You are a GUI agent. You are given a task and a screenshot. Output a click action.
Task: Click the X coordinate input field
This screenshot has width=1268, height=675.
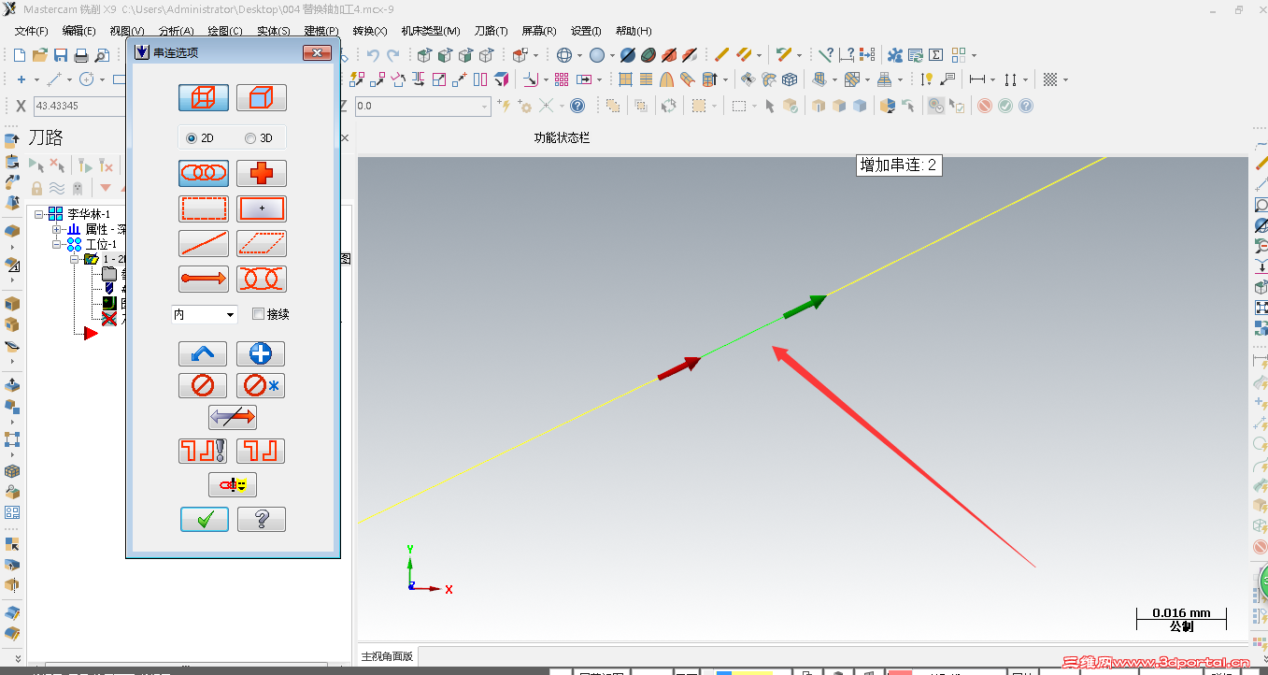(x=79, y=106)
